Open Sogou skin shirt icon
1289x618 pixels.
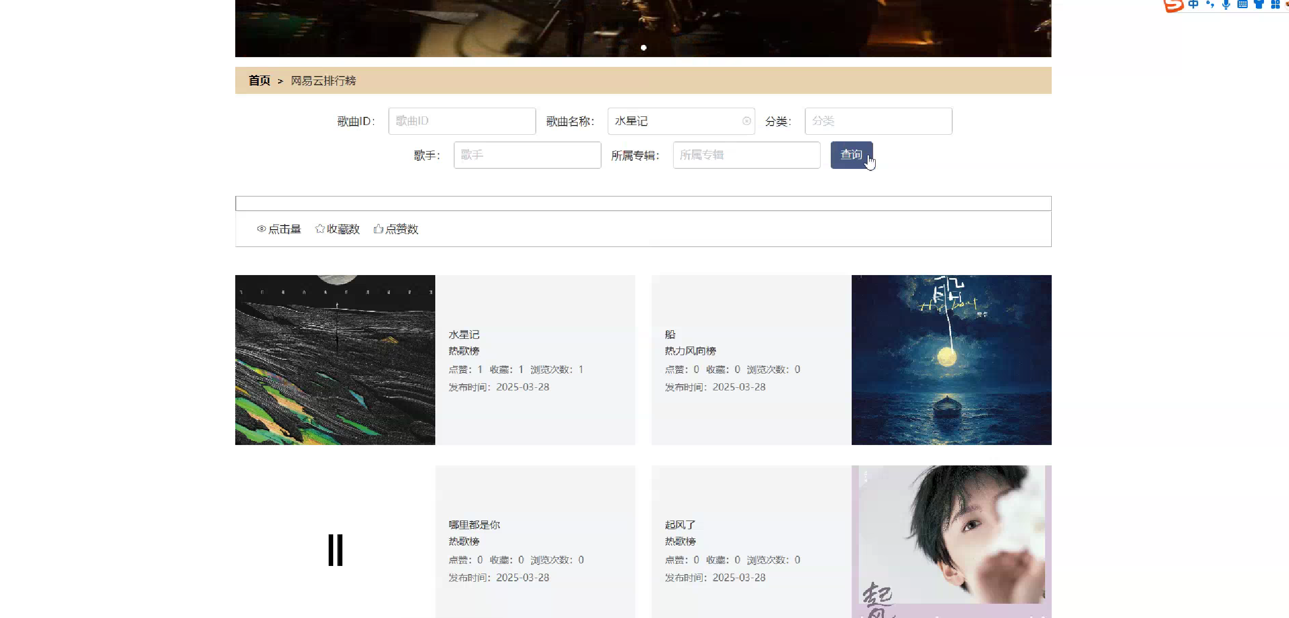click(1259, 5)
